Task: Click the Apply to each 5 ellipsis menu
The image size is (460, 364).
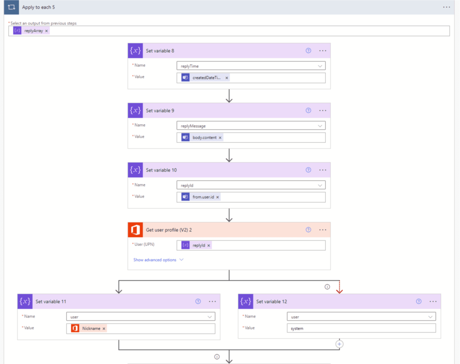Action: tap(446, 7)
